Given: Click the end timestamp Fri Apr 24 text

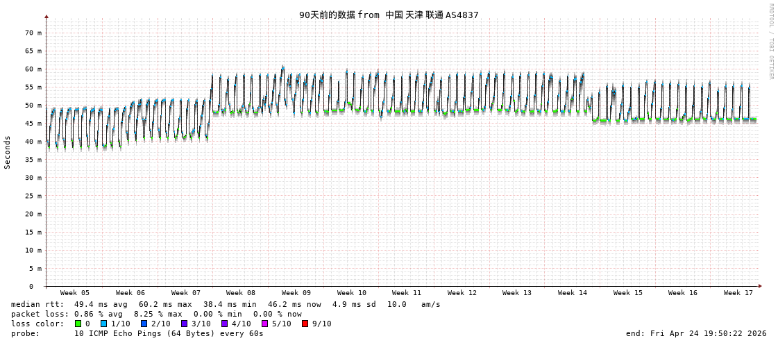Looking at the screenshot, I should [x=696, y=333].
